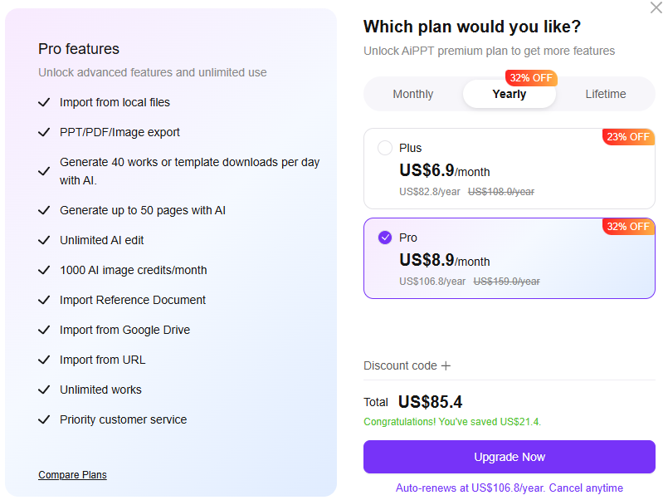Click checkmark next to "Import from Google Drive"
Screen dimensions: 668x500
coord(44,330)
